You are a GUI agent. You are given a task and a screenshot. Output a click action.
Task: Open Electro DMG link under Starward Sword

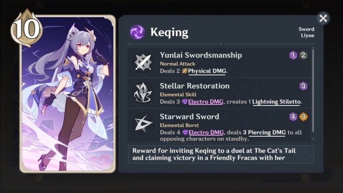click(x=206, y=133)
